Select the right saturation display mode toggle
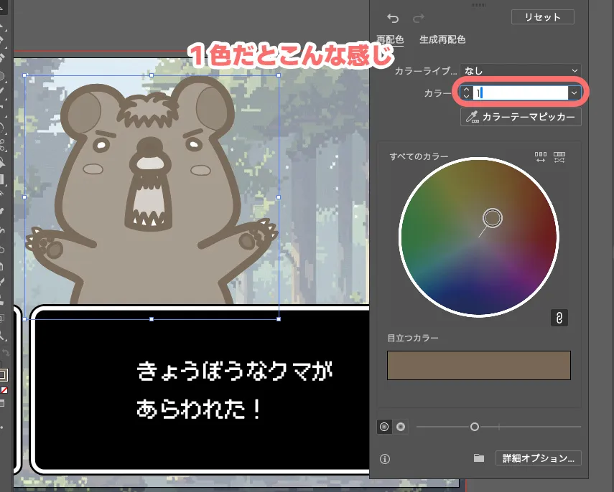This screenshot has width=614, height=492. pos(401,426)
